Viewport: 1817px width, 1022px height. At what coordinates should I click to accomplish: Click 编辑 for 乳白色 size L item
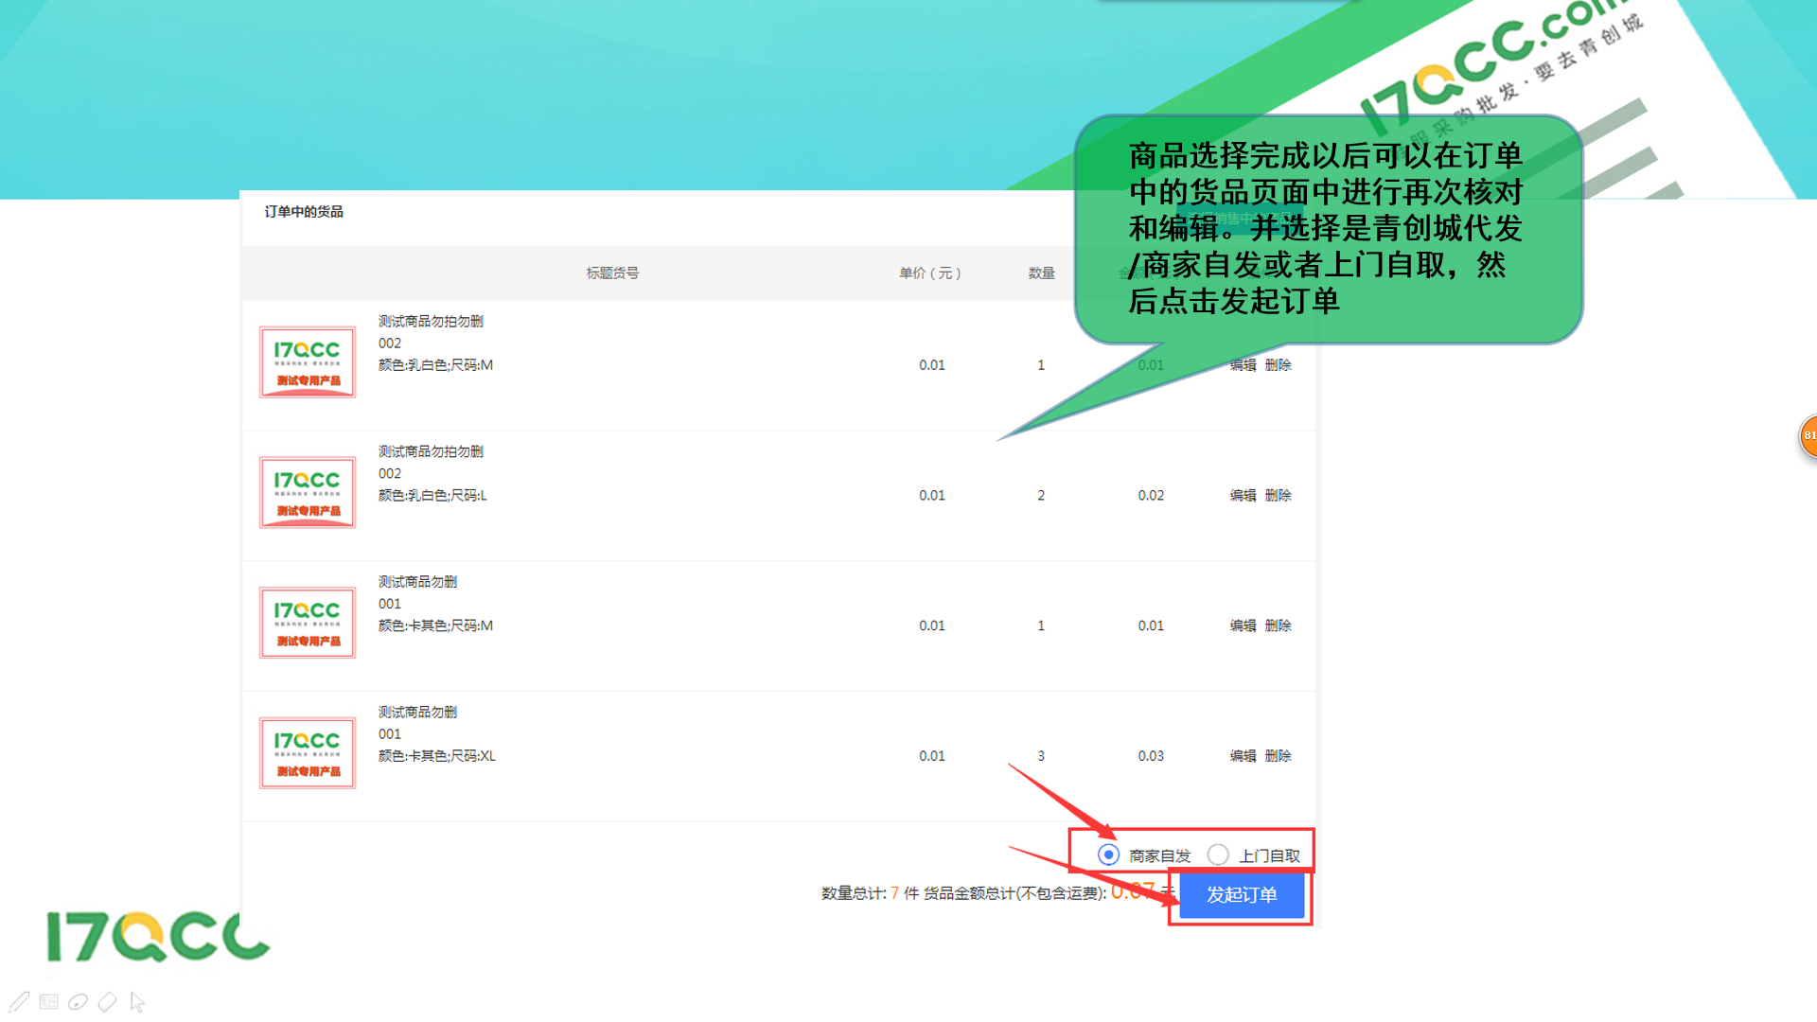pos(1243,495)
